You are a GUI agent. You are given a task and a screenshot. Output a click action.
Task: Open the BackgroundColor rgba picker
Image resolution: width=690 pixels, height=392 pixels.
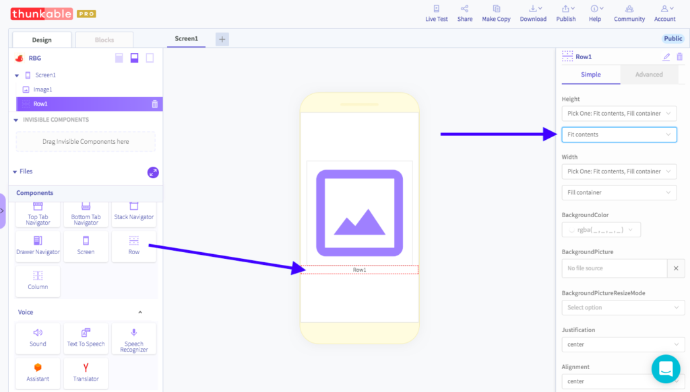click(601, 230)
